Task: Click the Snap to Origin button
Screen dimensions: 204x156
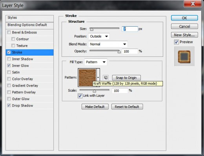Action: pos(126,78)
